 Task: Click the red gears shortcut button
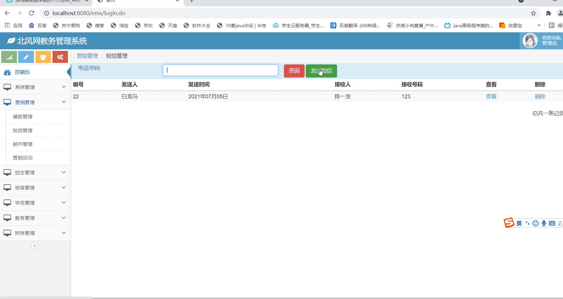click(x=60, y=57)
